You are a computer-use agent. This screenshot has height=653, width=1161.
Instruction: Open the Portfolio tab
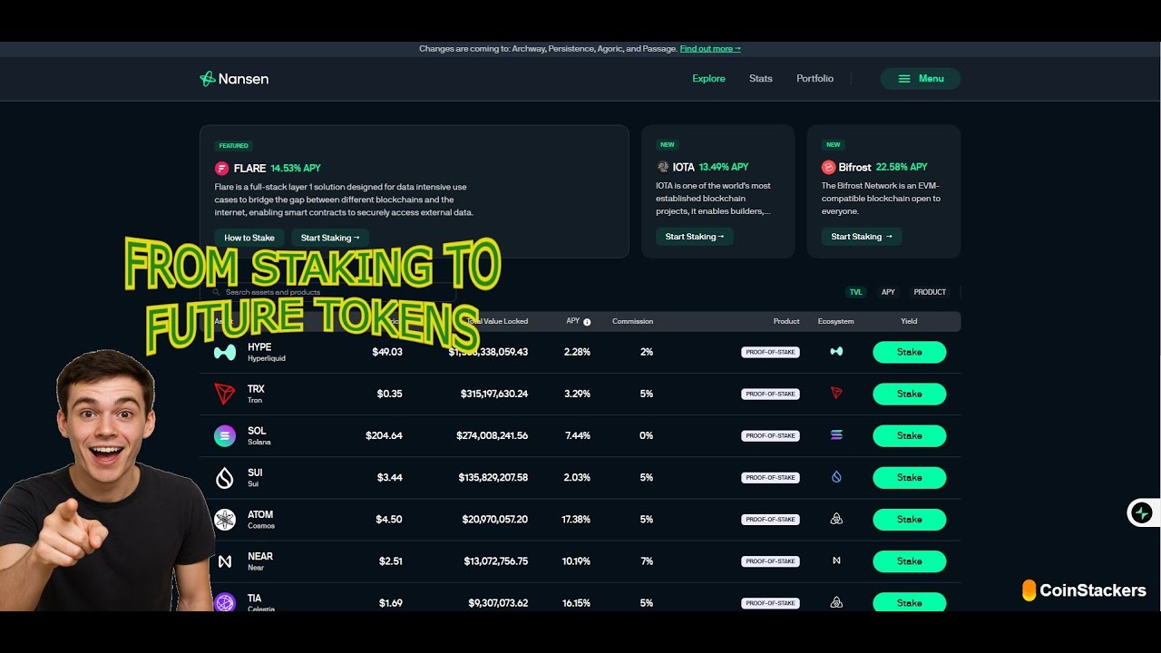coord(815,79)
